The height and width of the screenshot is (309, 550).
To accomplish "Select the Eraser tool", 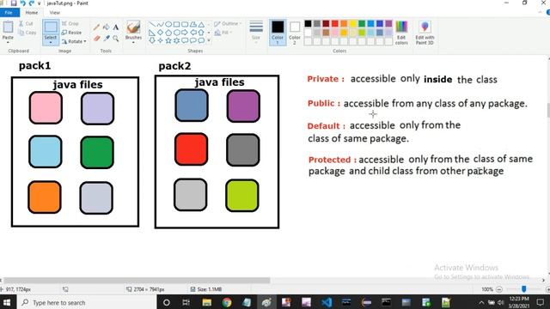I will pyautogui.click(x=96, y=38).
